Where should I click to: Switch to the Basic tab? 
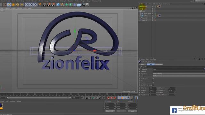coord(143,65)
